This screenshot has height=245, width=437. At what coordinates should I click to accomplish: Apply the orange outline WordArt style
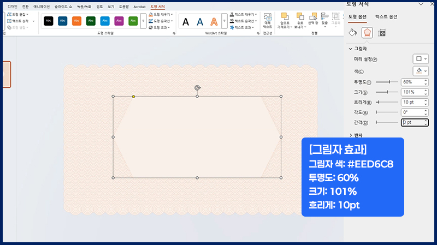[x=214, y=21]
